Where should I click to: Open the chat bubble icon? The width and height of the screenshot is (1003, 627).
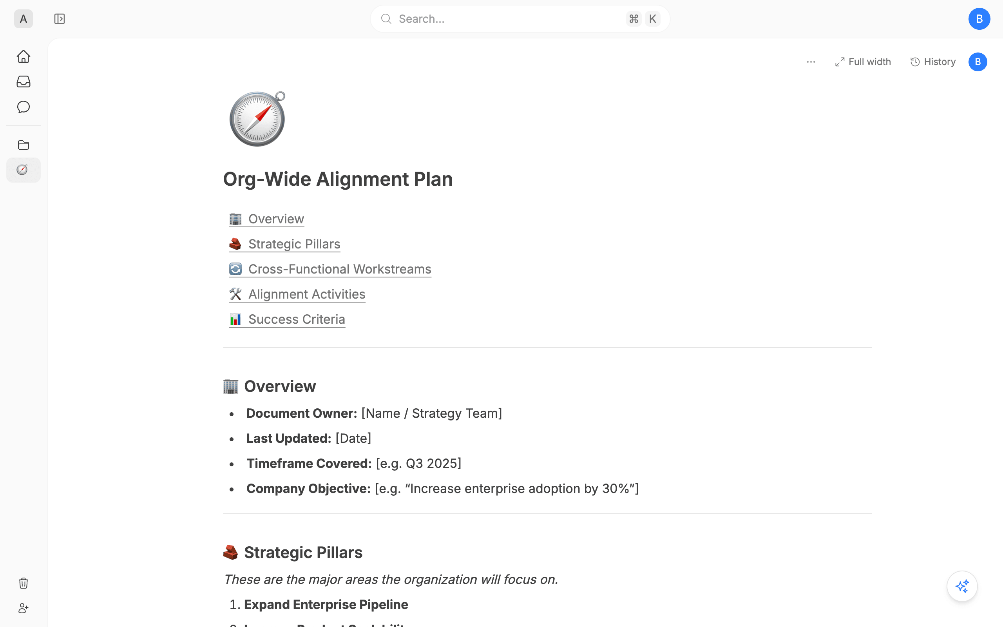point(23,107)
